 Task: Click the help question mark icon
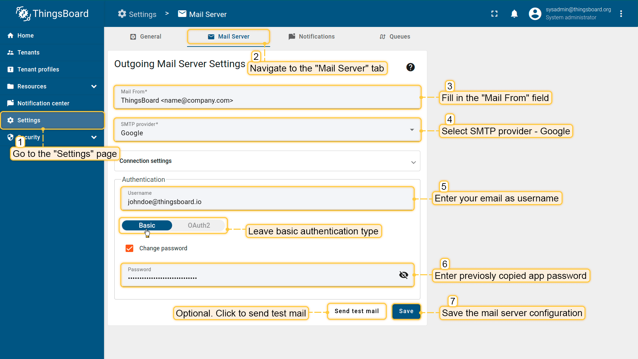[410, 67]
